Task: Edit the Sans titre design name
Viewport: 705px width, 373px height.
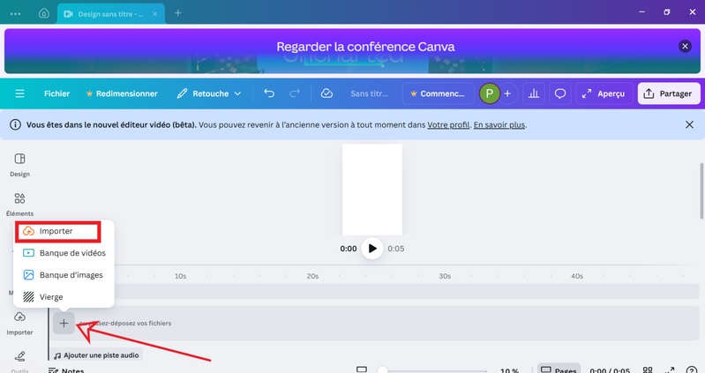Action: click(x=369, y=93)
